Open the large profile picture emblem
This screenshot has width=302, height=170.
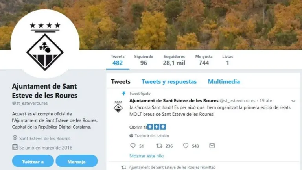pos(45,44)
